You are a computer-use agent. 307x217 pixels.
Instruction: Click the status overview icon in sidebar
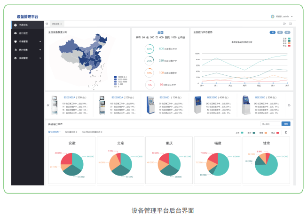[x=15, y=24]
